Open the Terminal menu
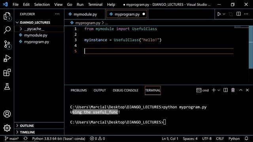Image resolution: width=253 pixels, height=142 pixels. (95, 4)
